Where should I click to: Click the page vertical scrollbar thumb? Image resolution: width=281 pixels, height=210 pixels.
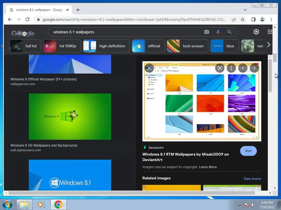click(275, 57)
